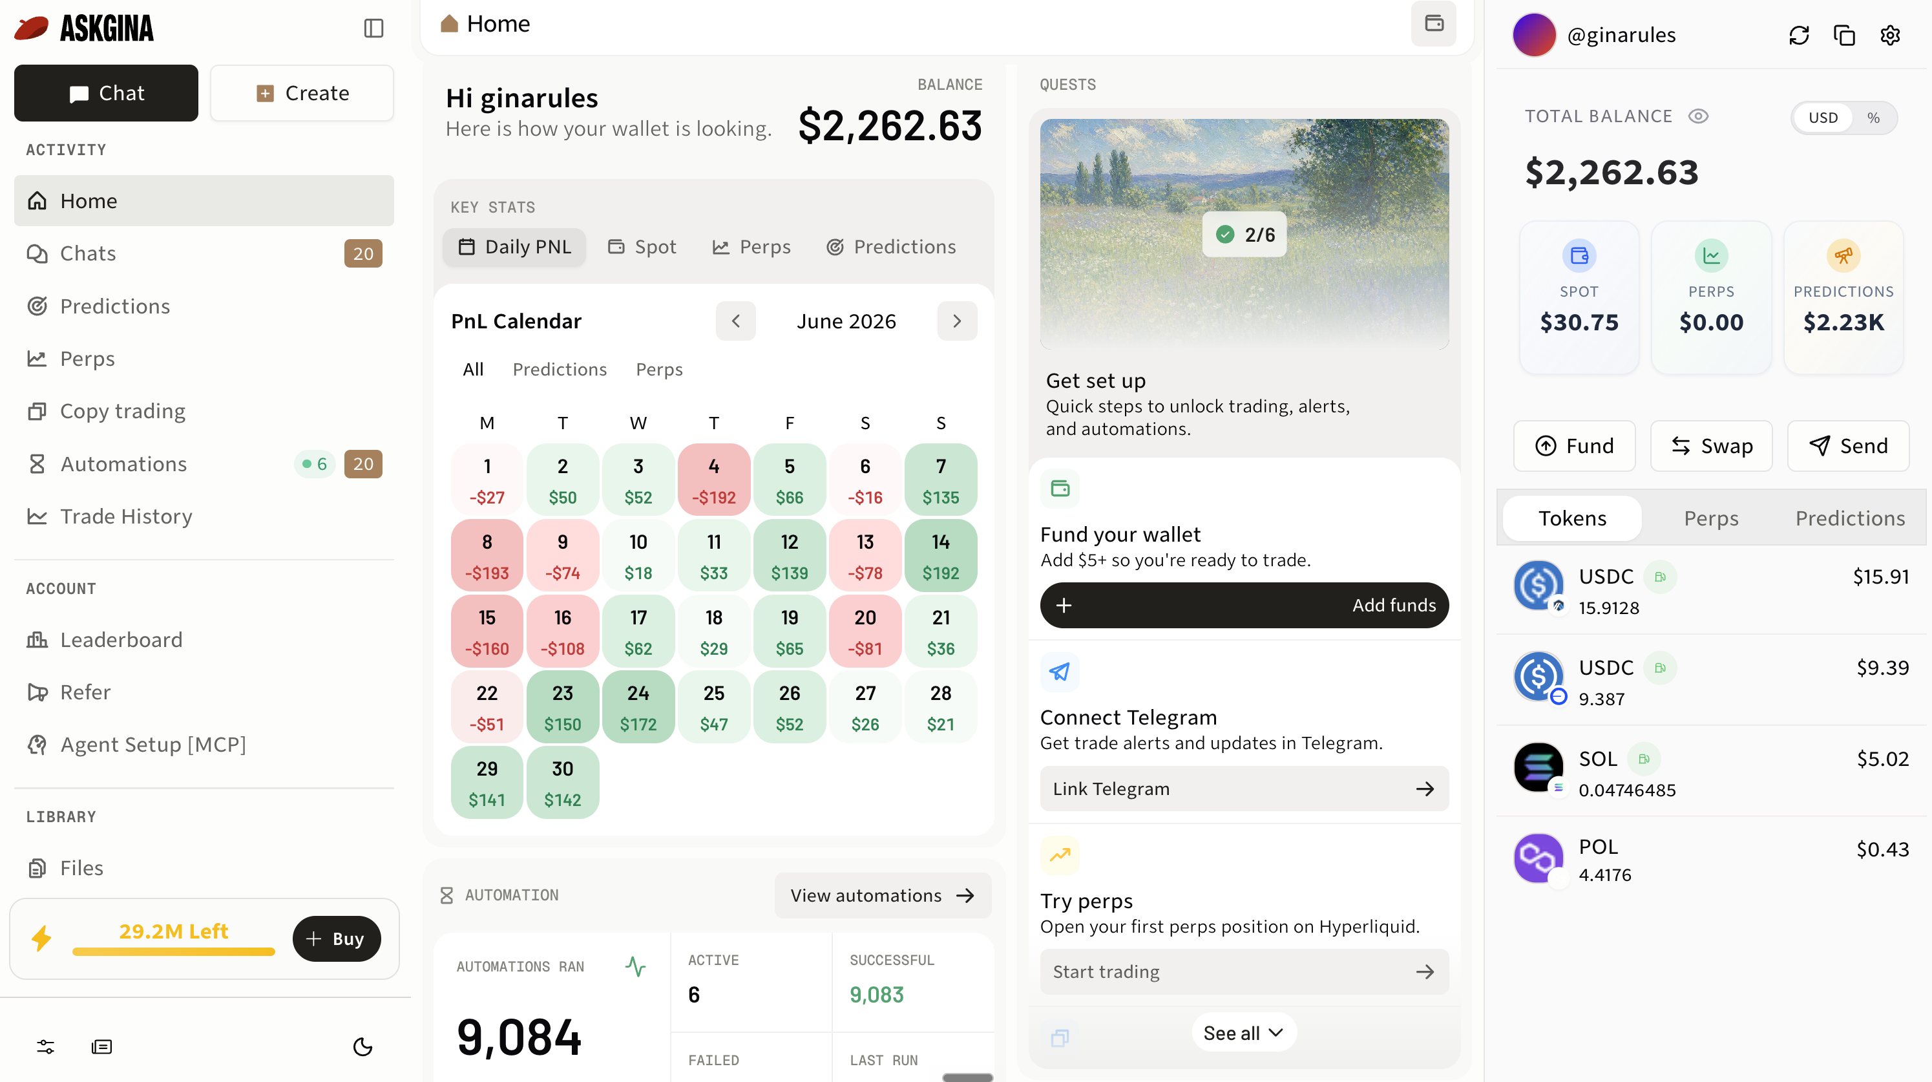Click the 29.2M Left credits progress bar
The height and width of the screenshot is (1082, 1932).
point(173,951)
